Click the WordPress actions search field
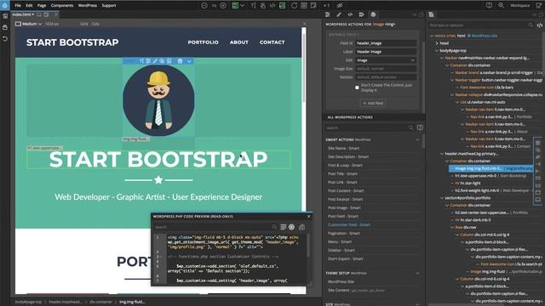 (370, 127)
